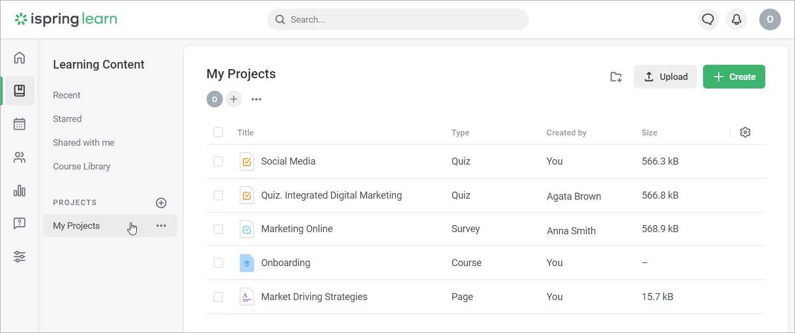Image resolution: width=795 pixels, height=333 pixels.
Task: Click the green Create button
Action: (734, 77)
